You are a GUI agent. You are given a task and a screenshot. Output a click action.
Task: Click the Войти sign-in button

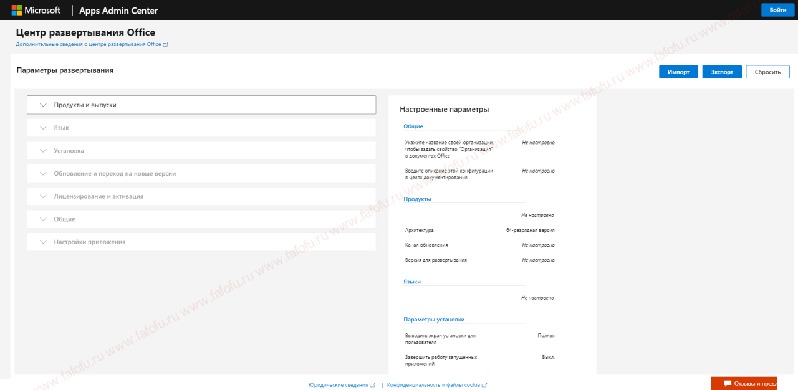778,10
